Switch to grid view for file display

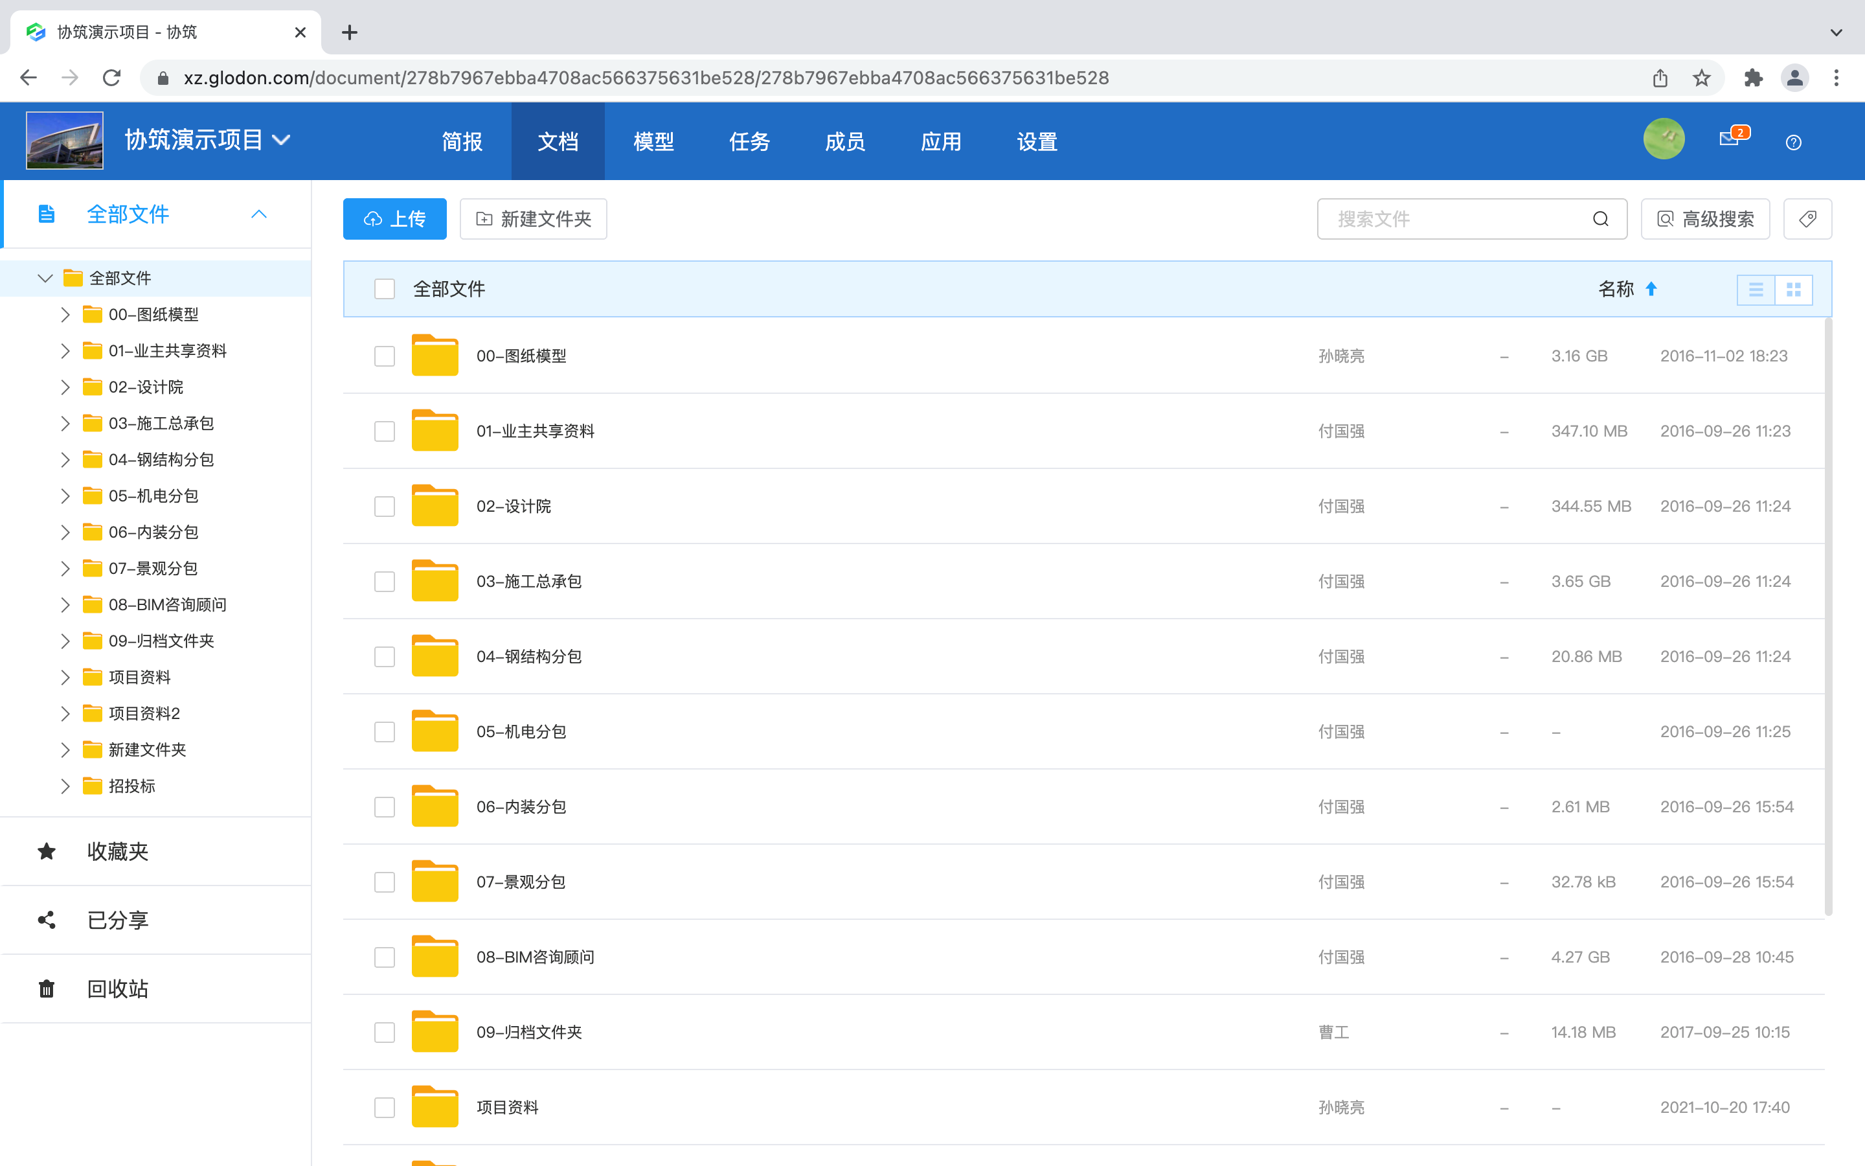click(x=1794, y=289)
